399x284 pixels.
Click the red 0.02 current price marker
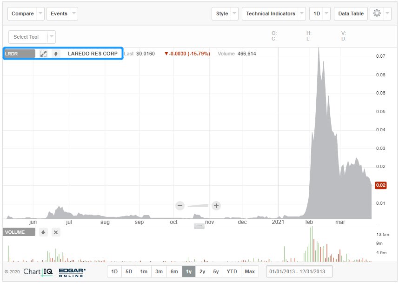click(x=381, y=185)
